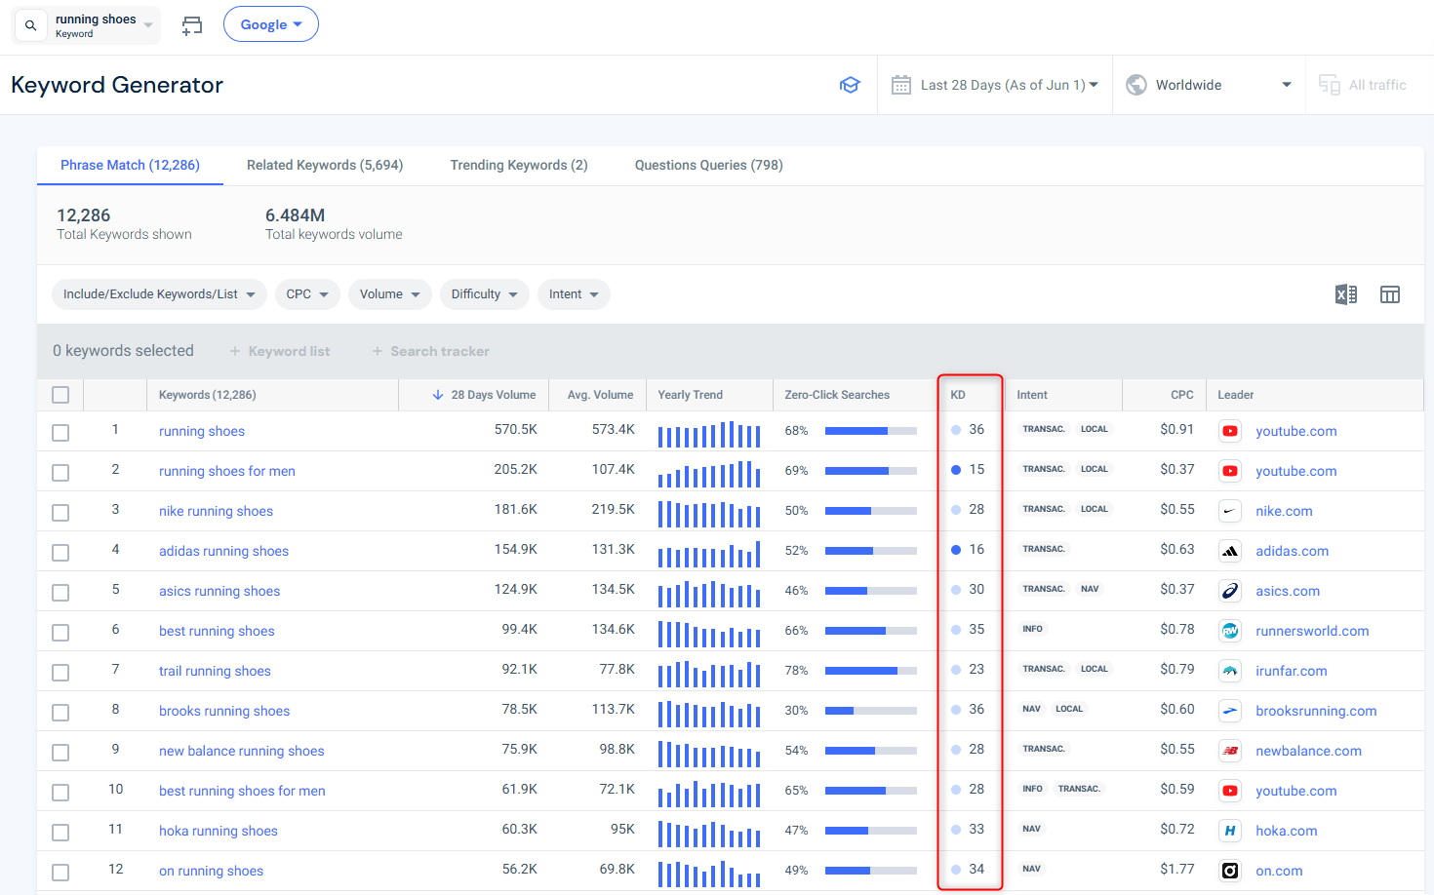Click the zero-click bar for brooks running shoes
The image size is (1434, 895).
pyautogui.click(x=871, y=711)
